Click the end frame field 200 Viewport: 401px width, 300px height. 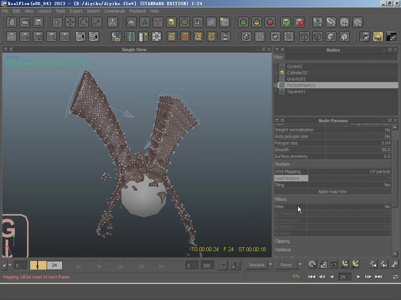click(x=207, y=266)
